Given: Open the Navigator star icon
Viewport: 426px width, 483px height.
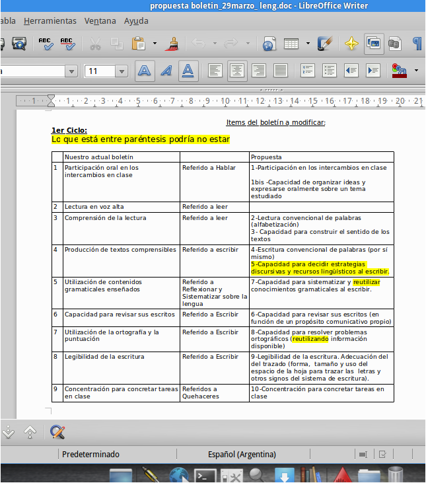Looking at the screenshot, I should coord(351,44).
